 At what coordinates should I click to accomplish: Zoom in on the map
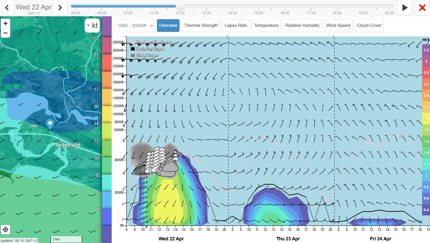point(6,23)
